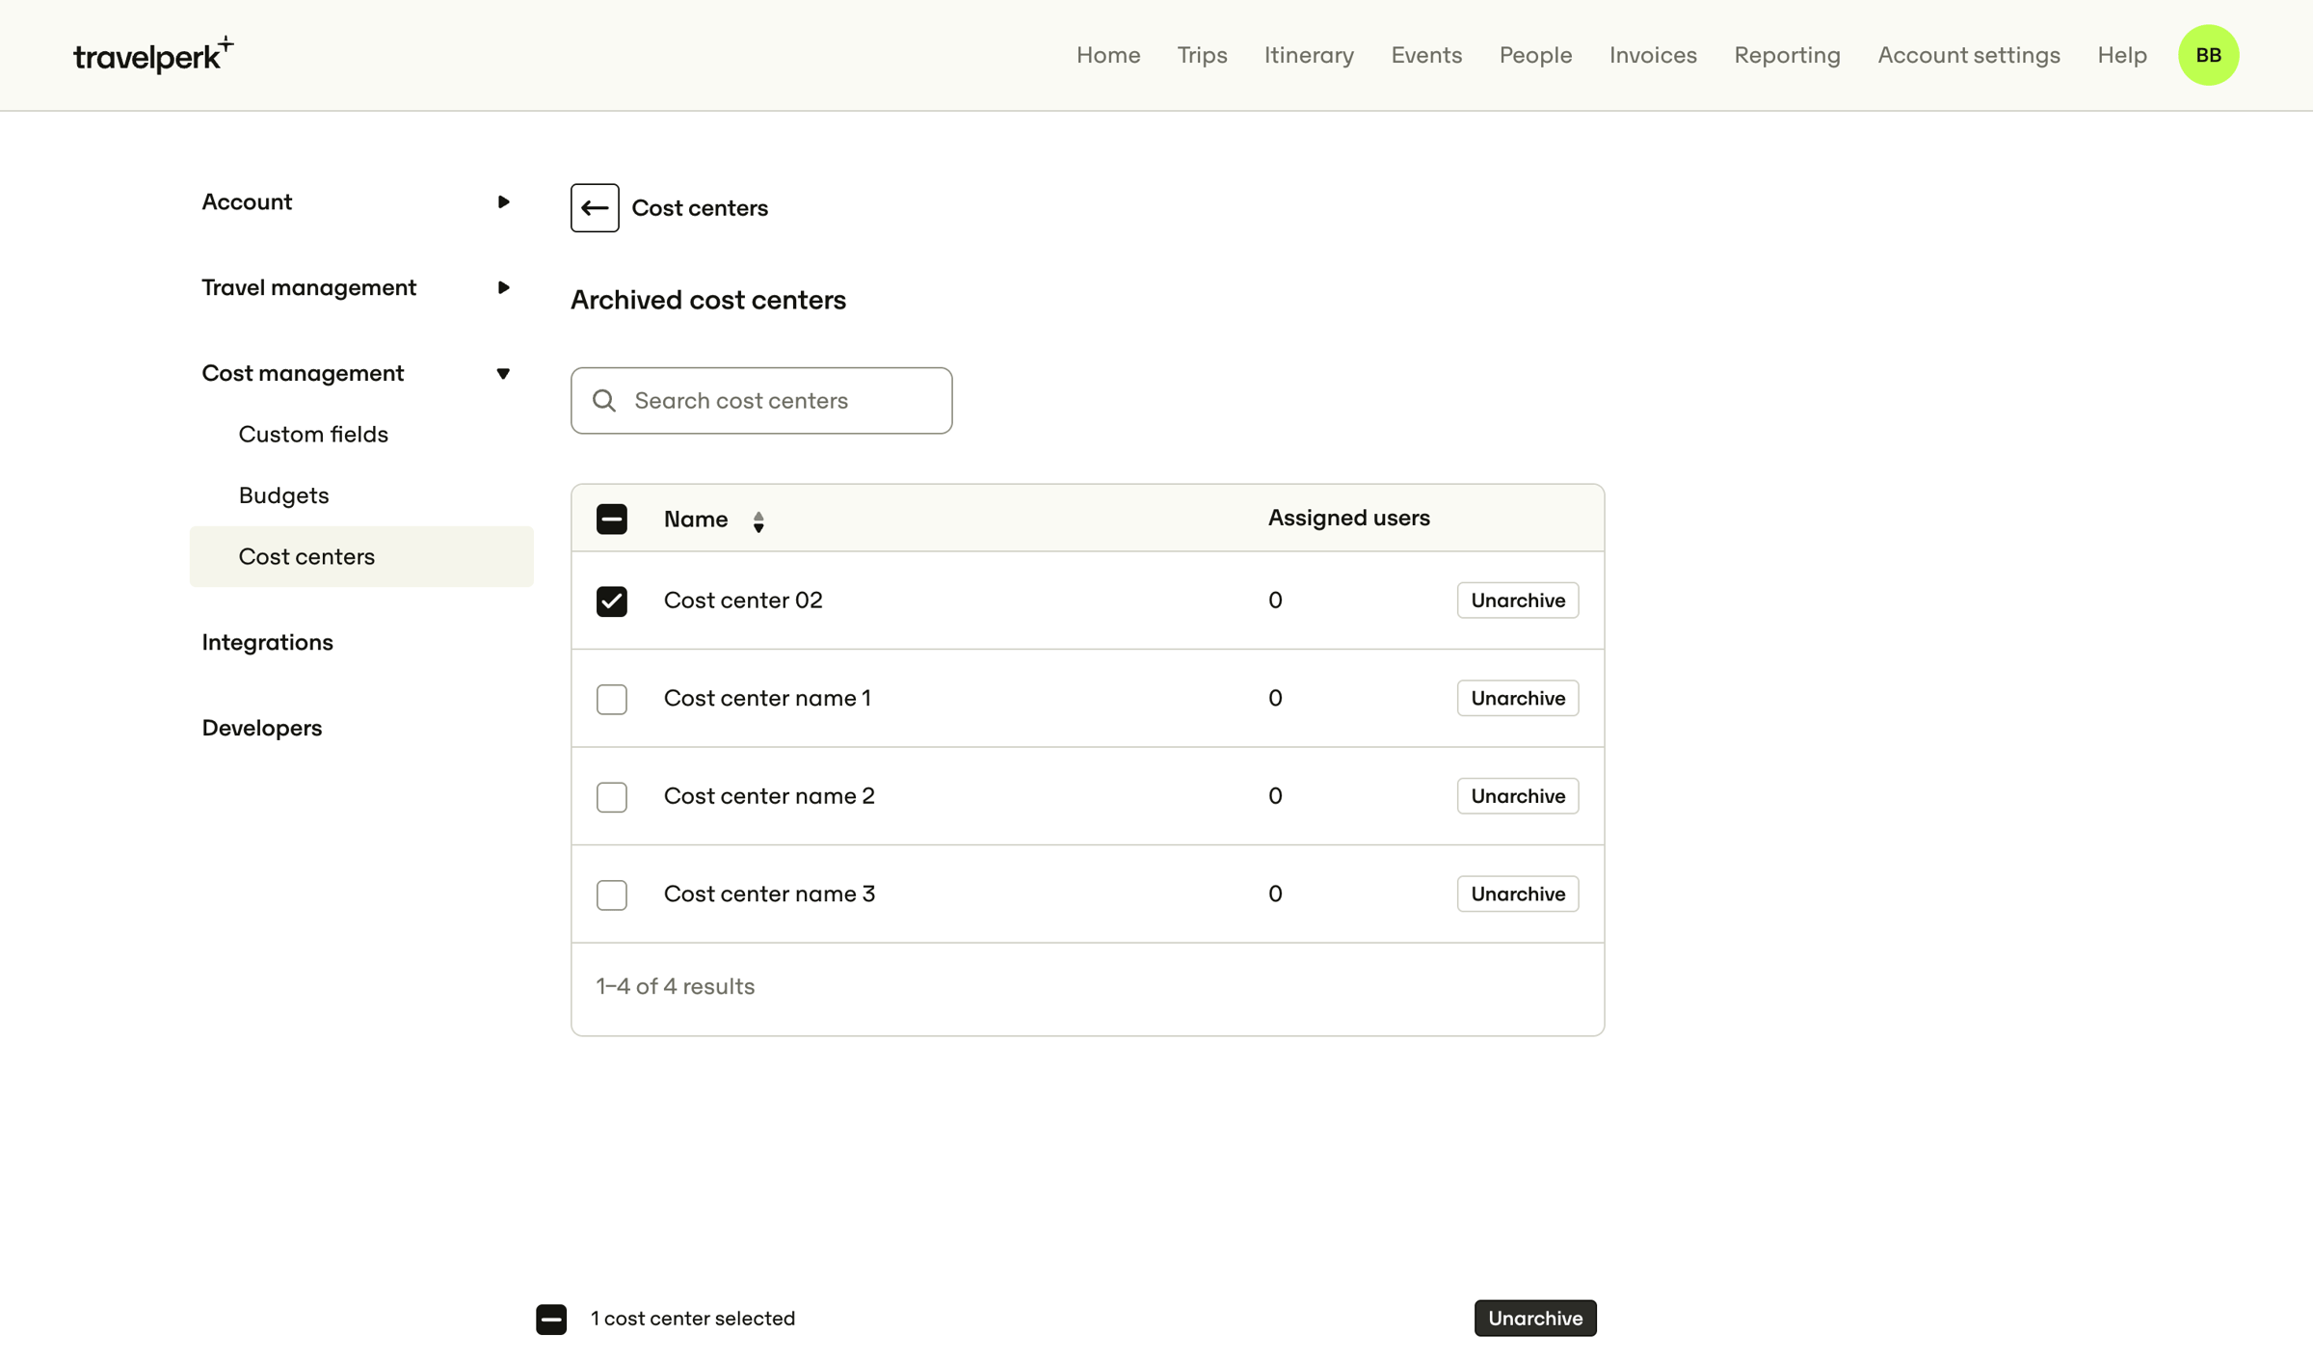Open the Trips page
The image size is (2313, 1361).
tap(1202, 55)
